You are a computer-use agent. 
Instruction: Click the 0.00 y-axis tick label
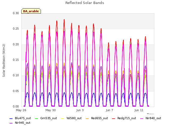pos(16,107)
